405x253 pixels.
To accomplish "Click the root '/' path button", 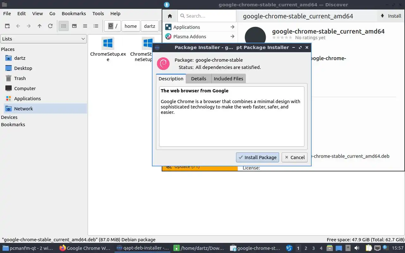I will pyautogui.click(x=112, y=26).
